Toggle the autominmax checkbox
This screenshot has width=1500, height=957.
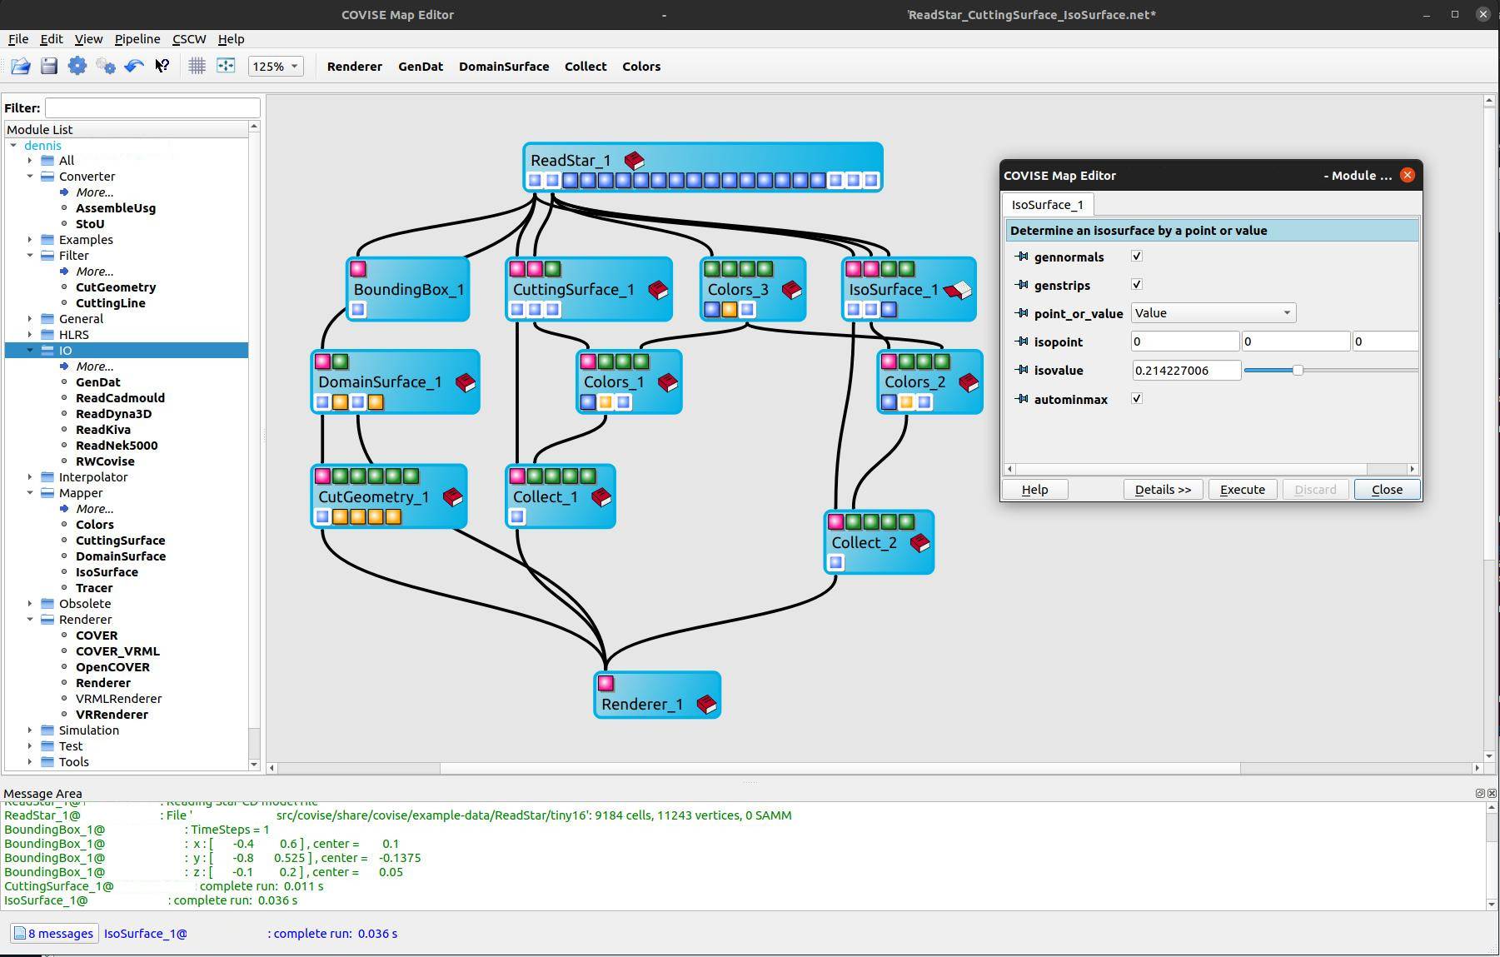click(x=1137, y=398)
